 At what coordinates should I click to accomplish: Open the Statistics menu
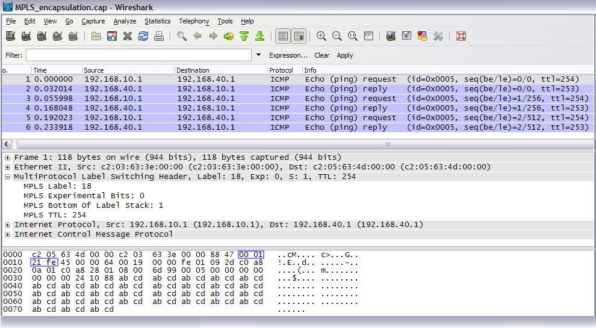click(157, 21)
